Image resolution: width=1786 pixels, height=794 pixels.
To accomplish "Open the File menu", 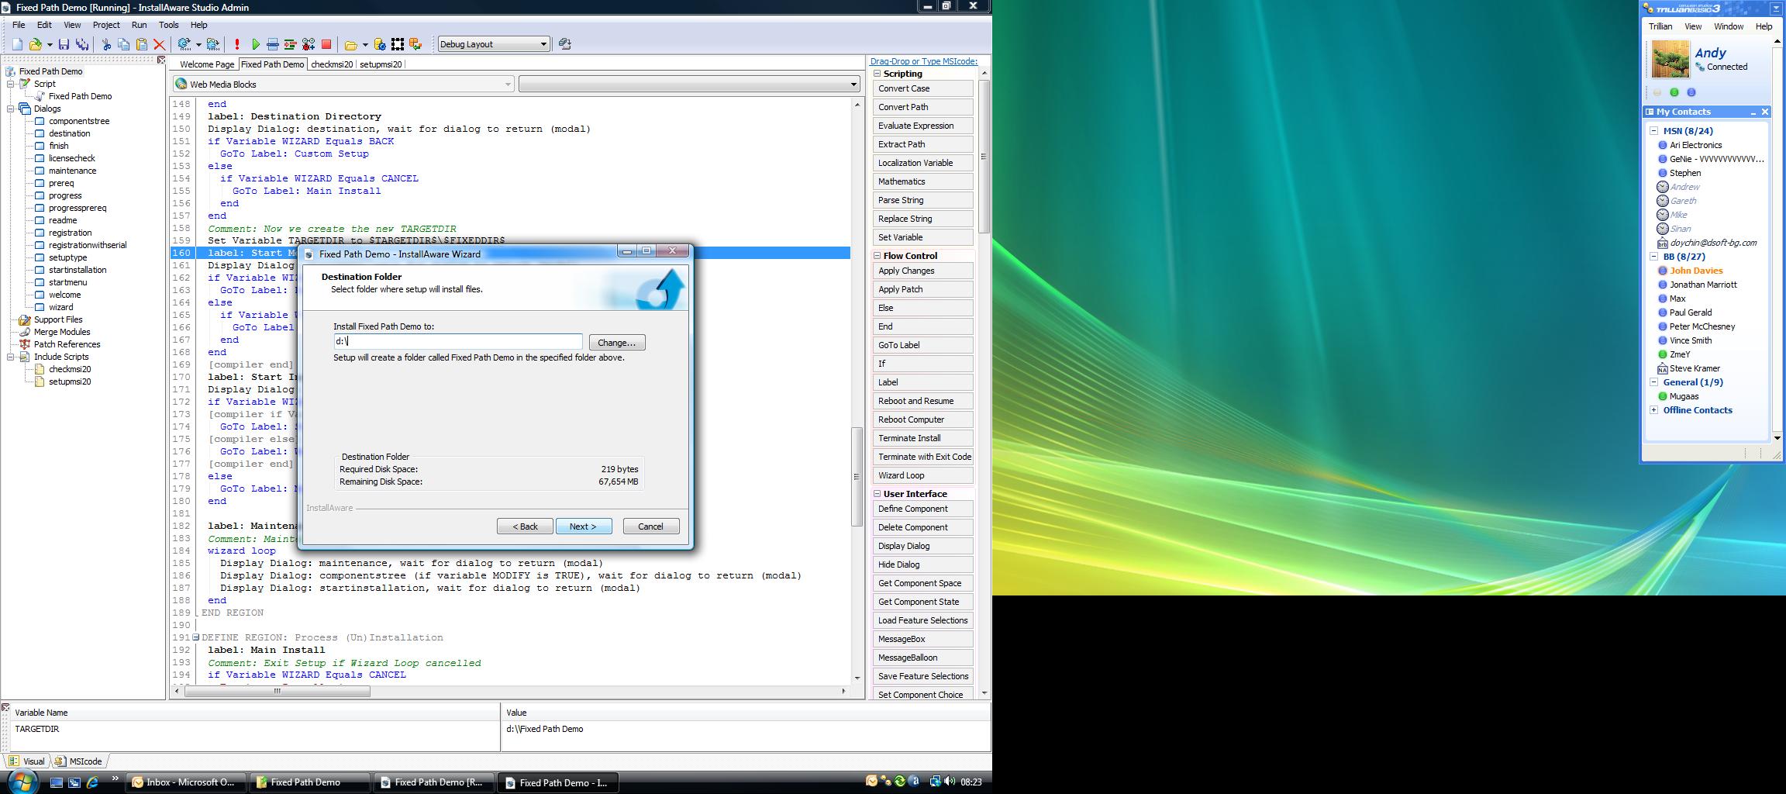I will tap(19, 25).
